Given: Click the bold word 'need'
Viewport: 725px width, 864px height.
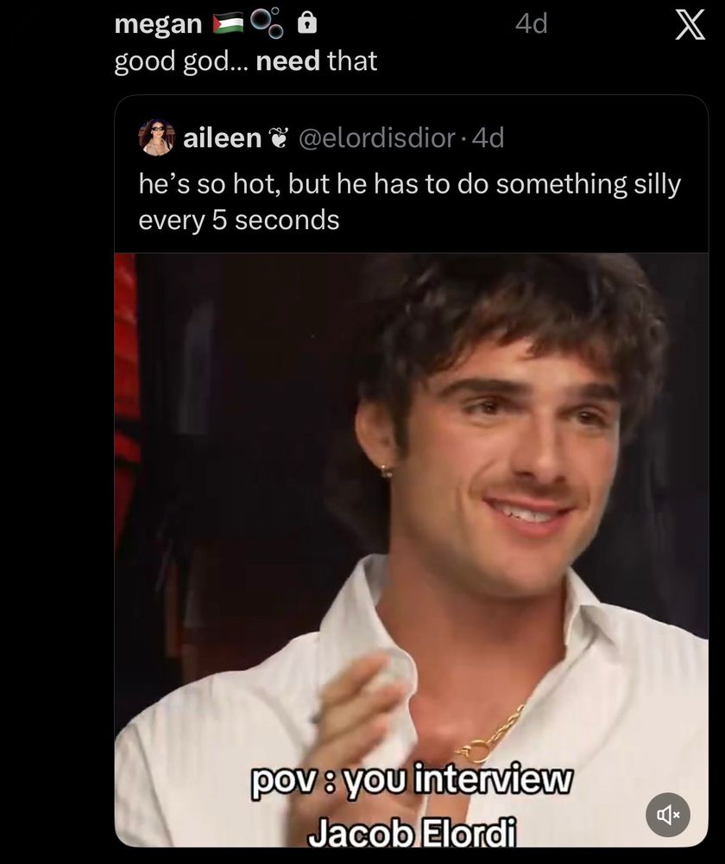Looking at the screenshot, I should coord(288,61).
